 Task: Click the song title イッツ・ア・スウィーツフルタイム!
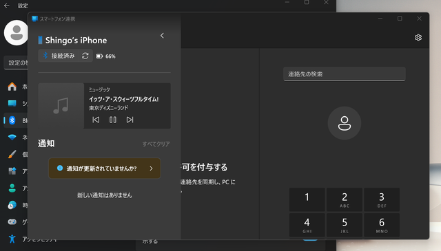(x=124, y=99)
